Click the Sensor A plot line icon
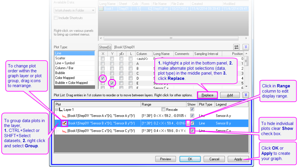This screenshot has height=167, width=298. click(x=65, y=116)
